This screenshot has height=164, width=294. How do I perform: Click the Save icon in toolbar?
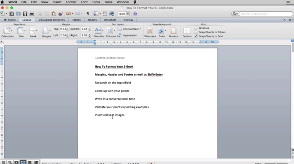click(25, 14)
